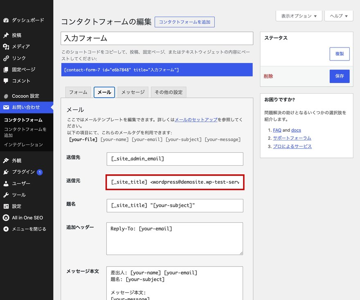Open the Cocoon 設定 menu
This screenshot has height=300, width=360.
coord(27,96)
